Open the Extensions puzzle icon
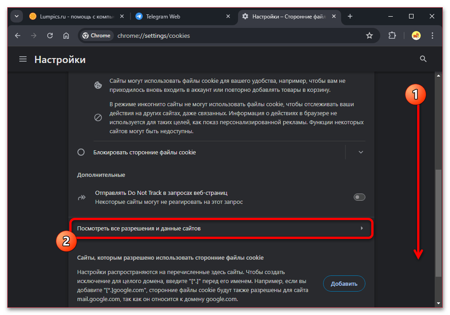The width and height of the screenshot is (450, 315). [391, 36]
